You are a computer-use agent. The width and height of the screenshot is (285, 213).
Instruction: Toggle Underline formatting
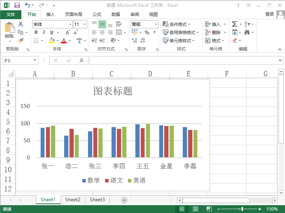(52, 32)
